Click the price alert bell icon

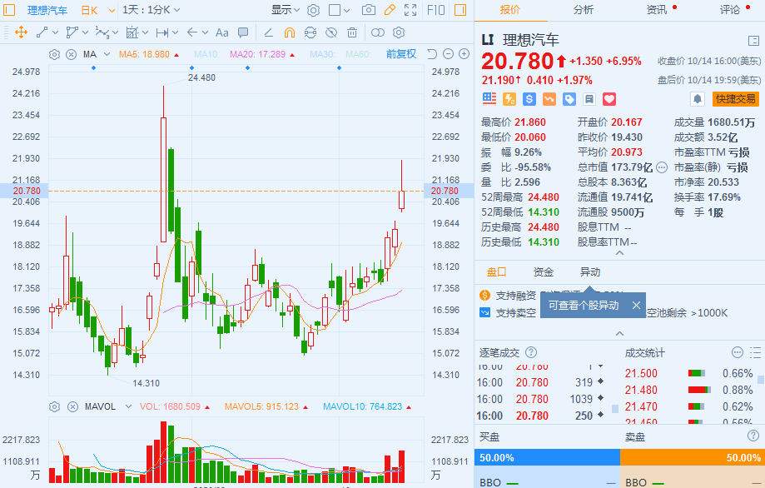coord(698,99)
